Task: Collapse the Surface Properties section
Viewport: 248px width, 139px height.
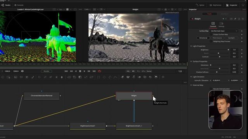Action: (x=191, y=61)
